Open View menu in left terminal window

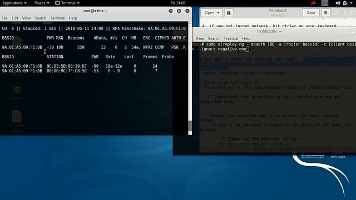click(x=26, y=18)
